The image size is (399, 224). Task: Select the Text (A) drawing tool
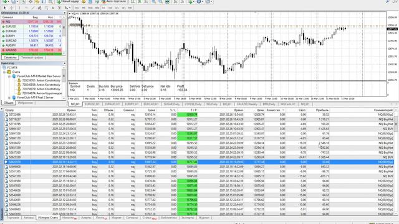point(52,8)
